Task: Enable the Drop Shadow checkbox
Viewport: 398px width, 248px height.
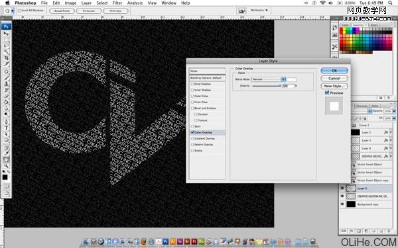Action: click(x=192, y=84)
